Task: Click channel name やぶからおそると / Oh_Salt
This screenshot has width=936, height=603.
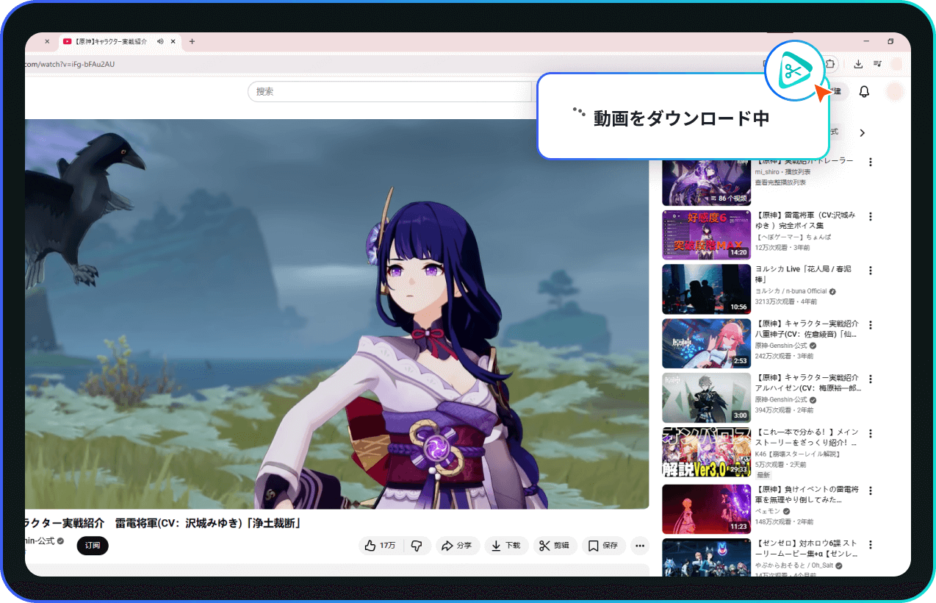Action: (793, 565)
